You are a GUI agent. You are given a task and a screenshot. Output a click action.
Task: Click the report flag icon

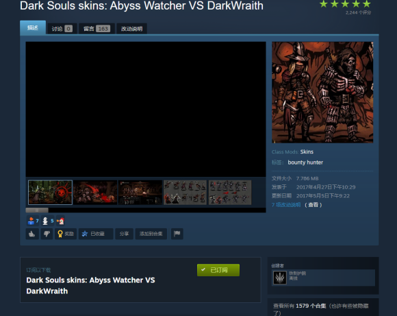pyautogui.click(x=177, y=234)
